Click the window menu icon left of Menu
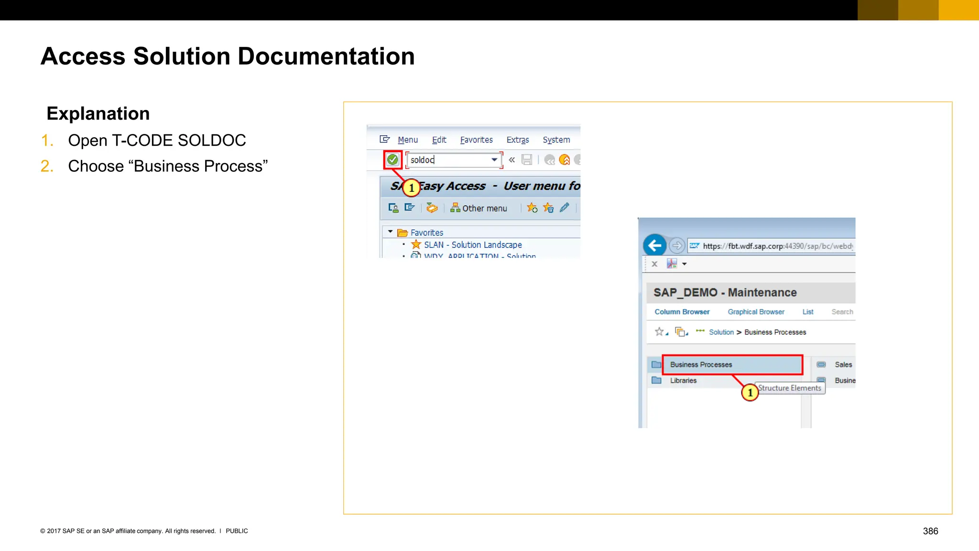 click(385, 139)
